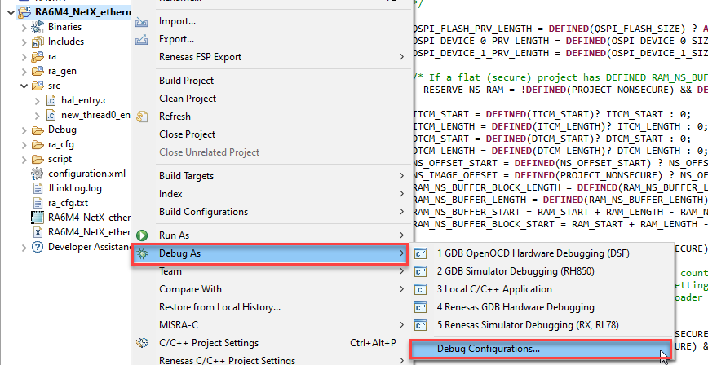Click the Export menu icon
Image resolution: width=708 pixels, height=365 pixels.
point(142,39)
